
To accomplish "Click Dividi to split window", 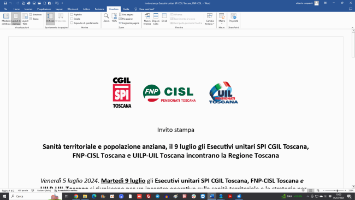I will (x=164, y=17).
